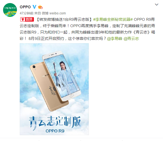
Task: Open the #李易峰全新秘密武器# hashtag topic
Action: click(113, 19)
